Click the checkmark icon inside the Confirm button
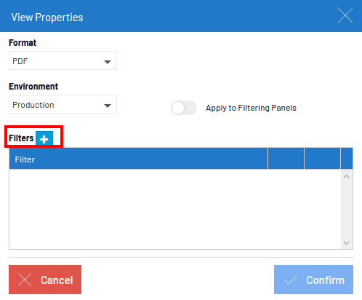 290,280
